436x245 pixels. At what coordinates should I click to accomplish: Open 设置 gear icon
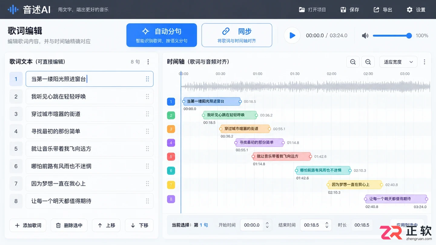409,10
